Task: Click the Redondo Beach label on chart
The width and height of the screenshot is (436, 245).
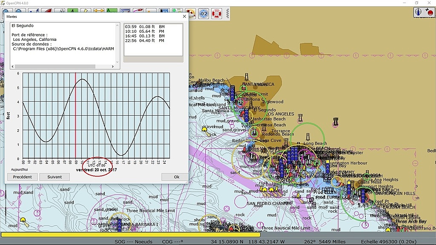Action: [278, 134]
